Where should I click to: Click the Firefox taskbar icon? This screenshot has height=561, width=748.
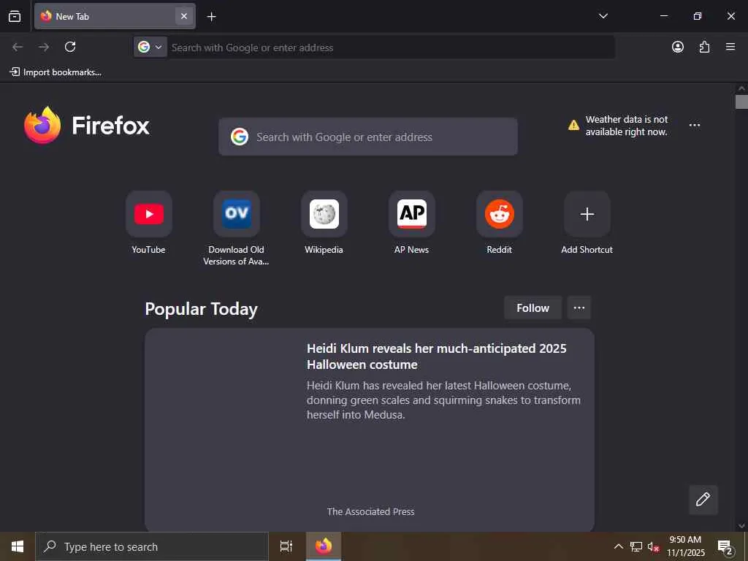[324, 546]
